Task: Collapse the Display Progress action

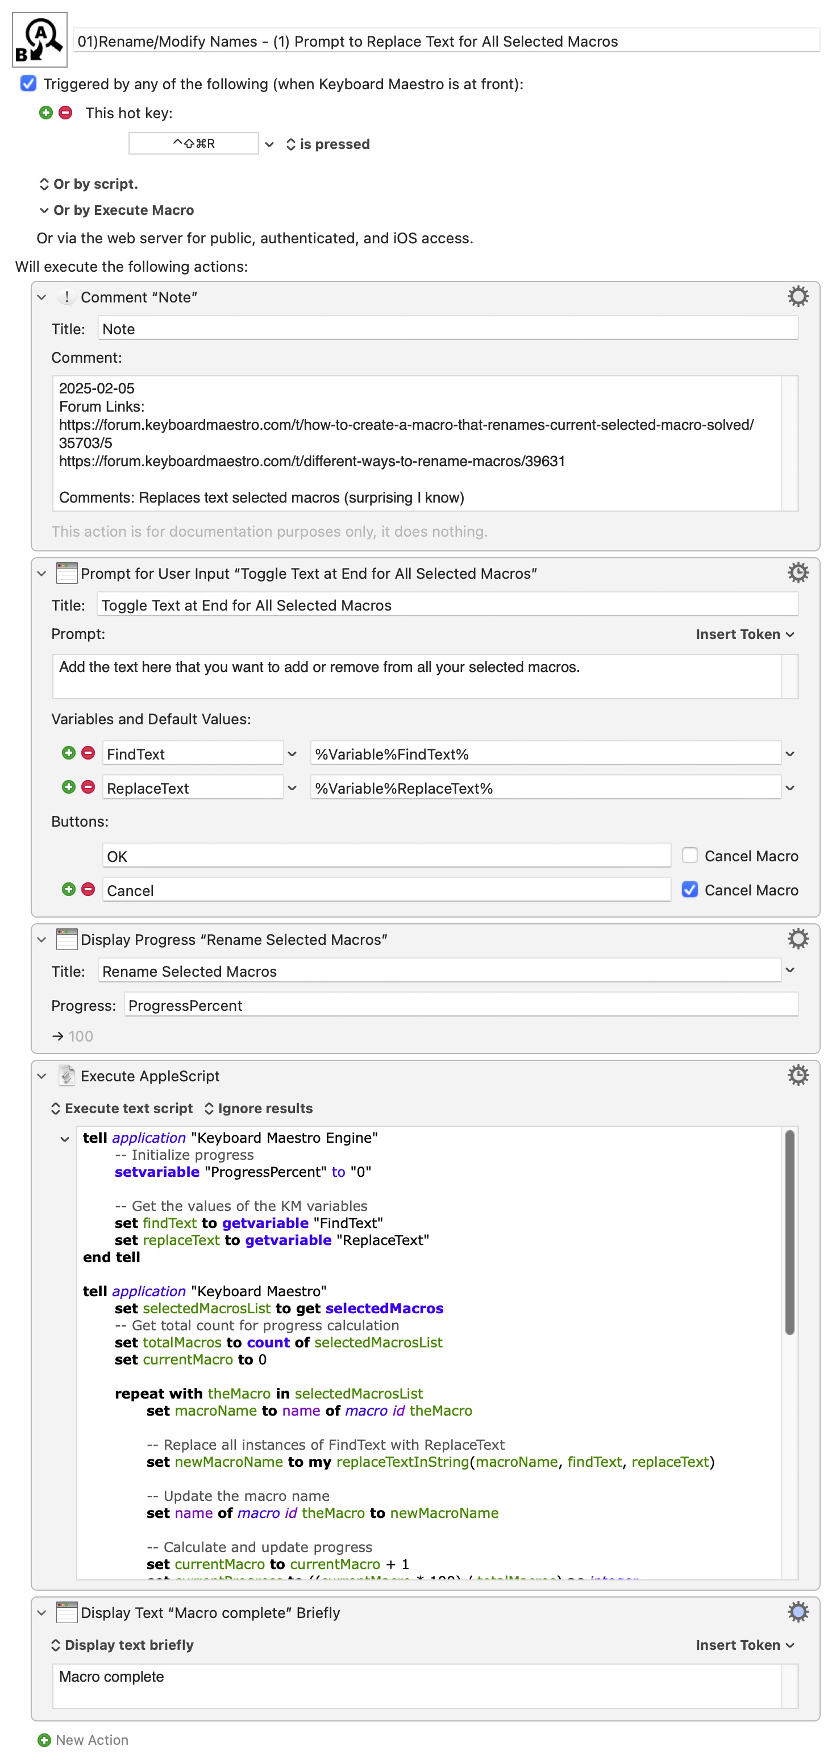Action: tap(41, 940)
